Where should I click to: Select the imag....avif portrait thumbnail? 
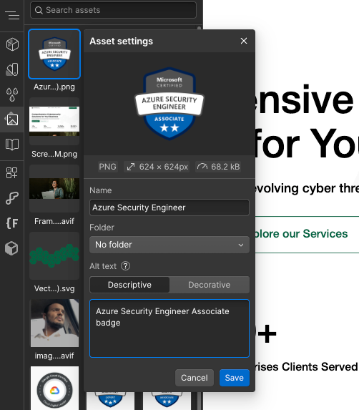click(x=54, y=323)
